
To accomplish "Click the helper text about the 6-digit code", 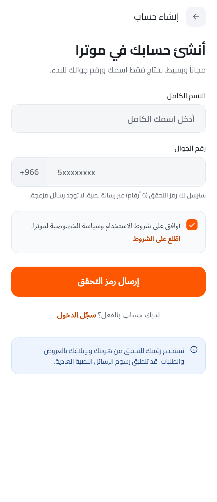I will click(118, 195).
